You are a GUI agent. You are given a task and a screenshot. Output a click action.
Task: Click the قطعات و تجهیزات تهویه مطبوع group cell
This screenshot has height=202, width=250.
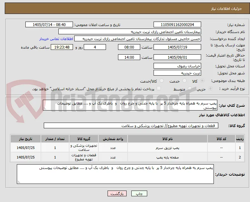click(84, 157)
